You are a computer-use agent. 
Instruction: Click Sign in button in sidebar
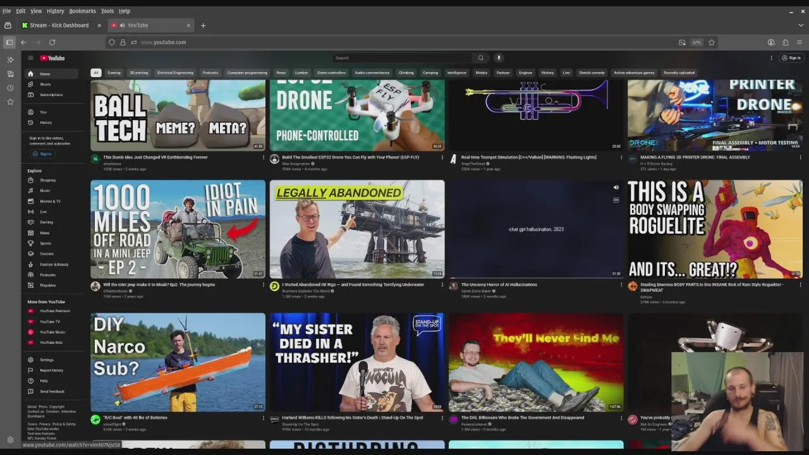(42, 154)
